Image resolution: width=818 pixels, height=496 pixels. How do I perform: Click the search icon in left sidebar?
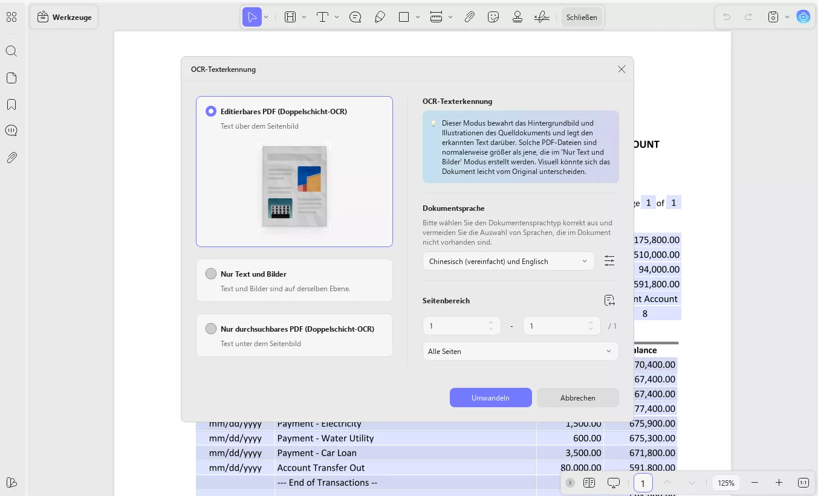pyautogui.click(x=11, y=51)
